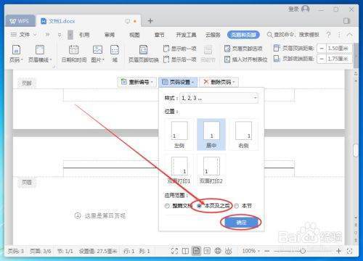Decrease 页眉顶端距离 with minus stepper
This screenshot has width=363, height=261.
pyautogui.click(x=322, y=49)
